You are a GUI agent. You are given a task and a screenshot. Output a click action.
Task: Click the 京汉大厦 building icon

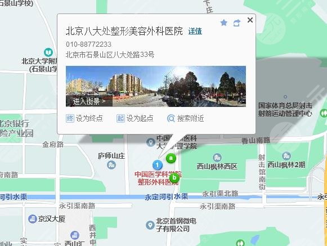[x=32, y=219]
